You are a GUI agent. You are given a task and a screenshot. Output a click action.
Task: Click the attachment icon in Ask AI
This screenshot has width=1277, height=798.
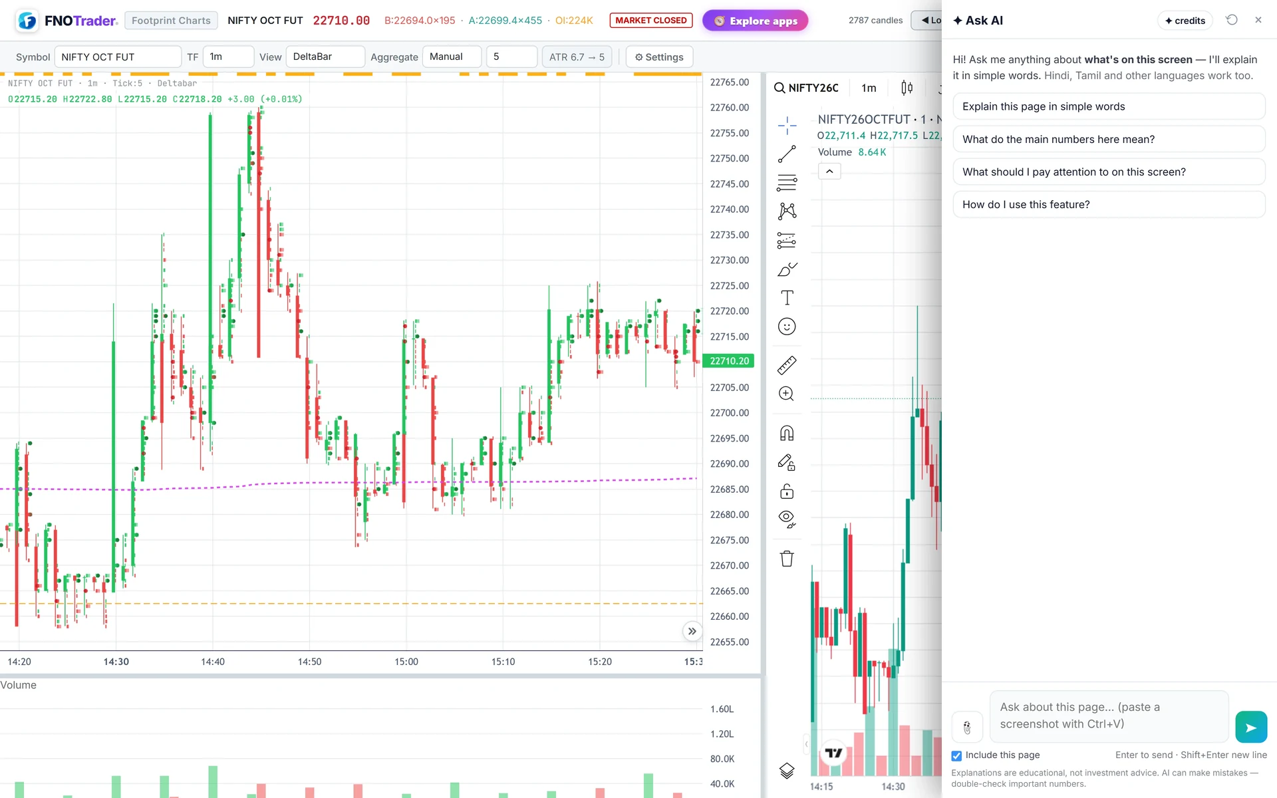967,728
